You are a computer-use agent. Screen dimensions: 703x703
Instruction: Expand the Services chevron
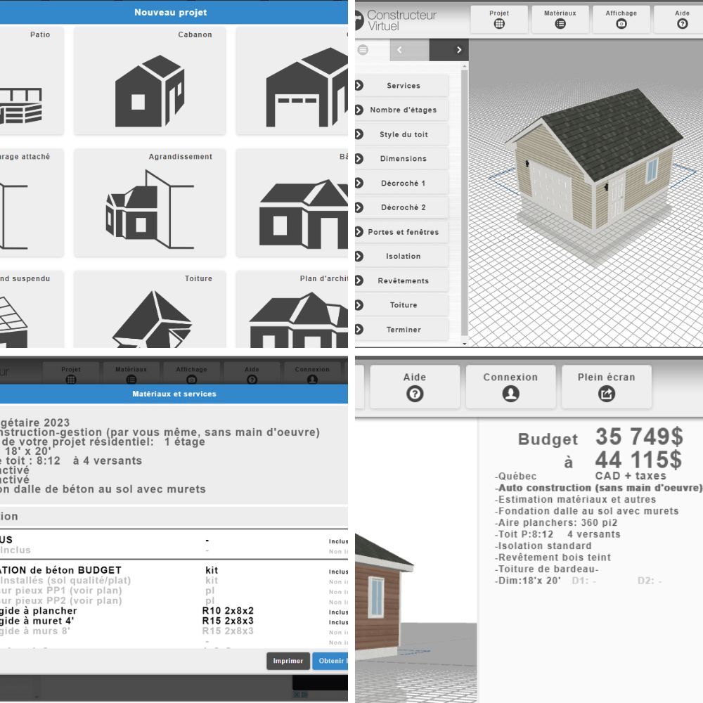tap(359, 86)
